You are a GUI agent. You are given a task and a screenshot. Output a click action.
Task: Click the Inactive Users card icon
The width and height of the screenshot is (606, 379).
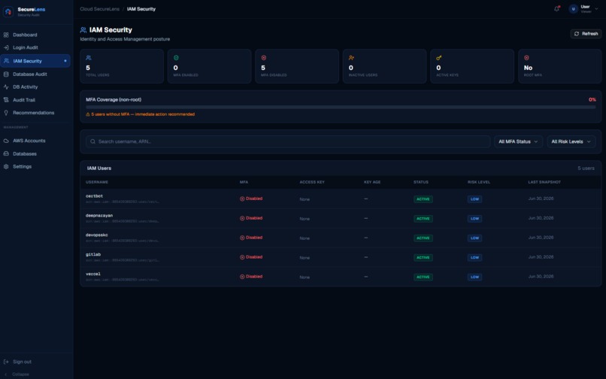tap(351, 58)
